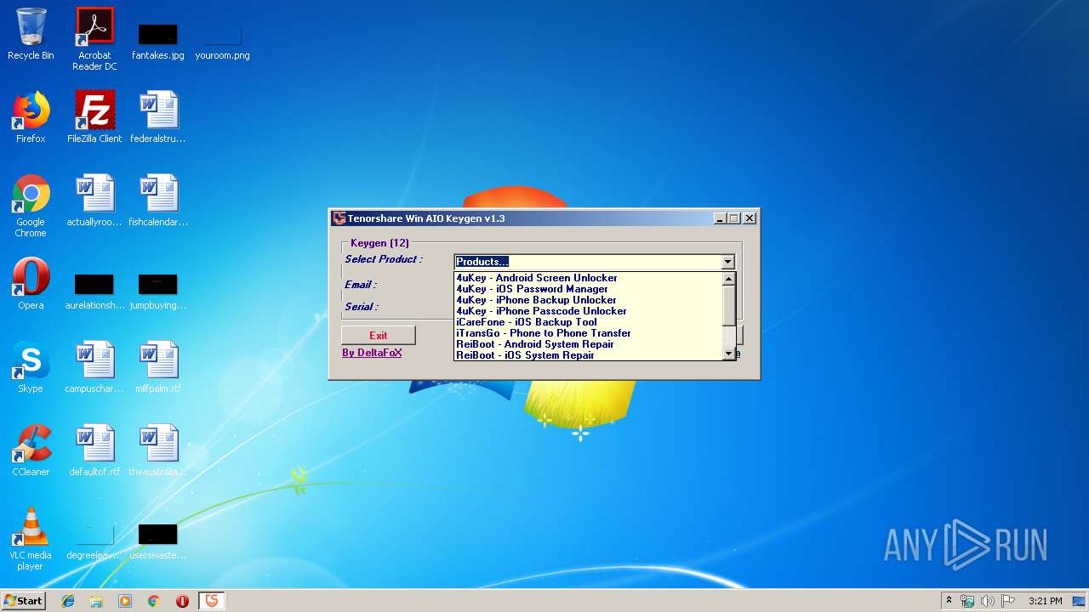Select the fantakes.jpg desktop file
1089x612 pixels.
pos(158,40)
